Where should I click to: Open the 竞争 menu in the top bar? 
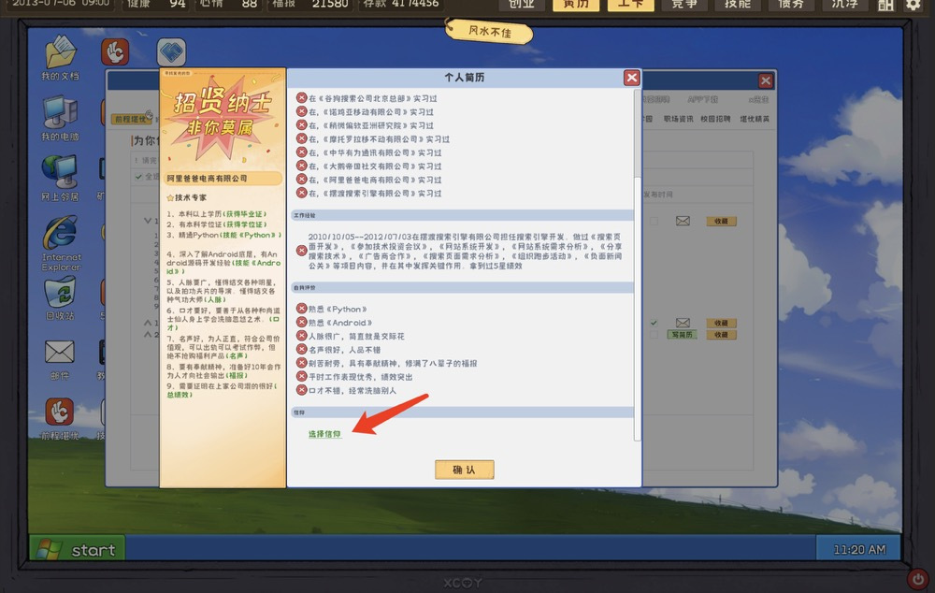click(x=684, y=5)
